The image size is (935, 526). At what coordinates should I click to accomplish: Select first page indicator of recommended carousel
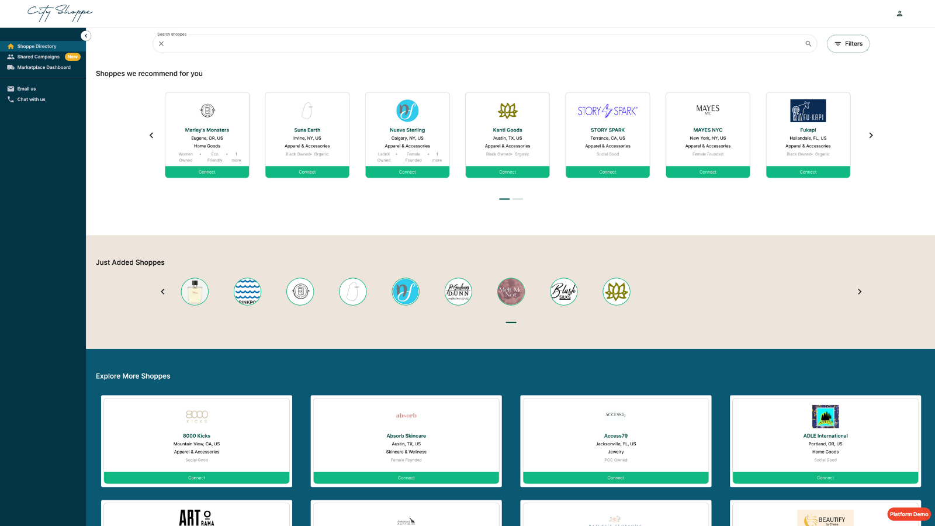[x=504, y=199]
